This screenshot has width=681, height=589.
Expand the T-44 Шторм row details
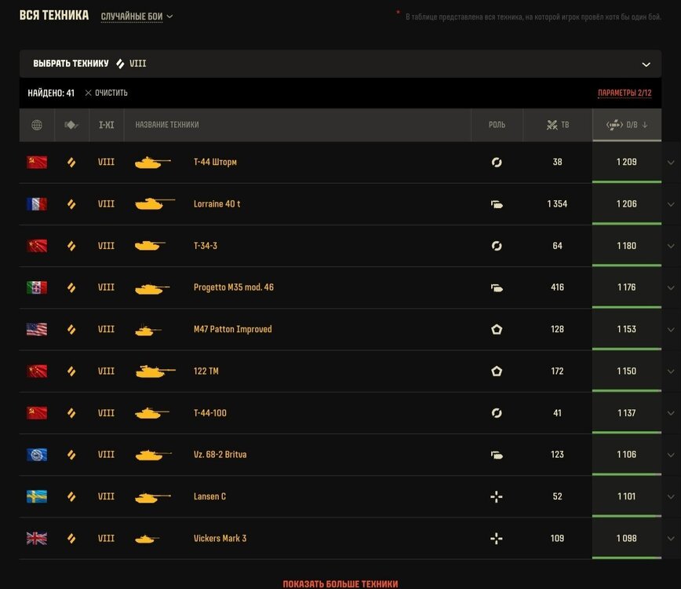tap(671, 163)
